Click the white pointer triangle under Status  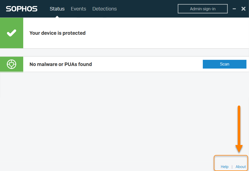tap(57, 16)
